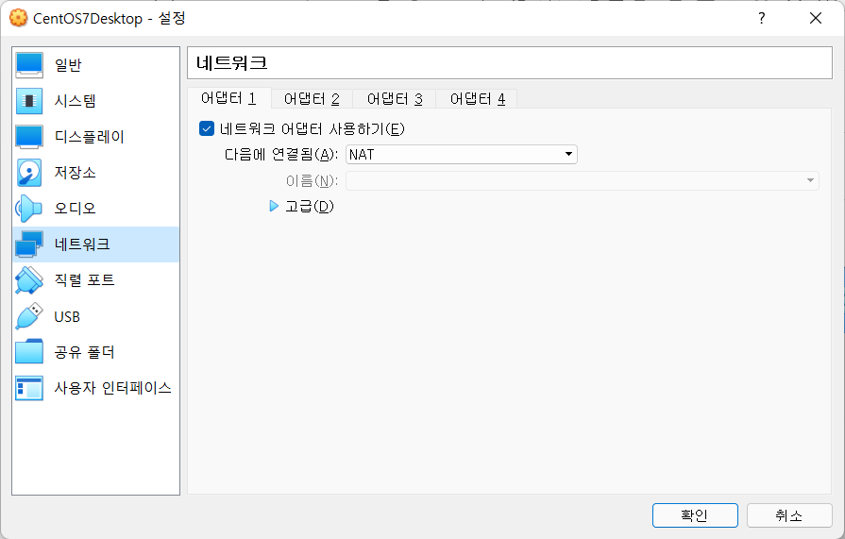Switch to the 어댑터 3 tab
The image size is (845, 539).
[x=395, y=99]
